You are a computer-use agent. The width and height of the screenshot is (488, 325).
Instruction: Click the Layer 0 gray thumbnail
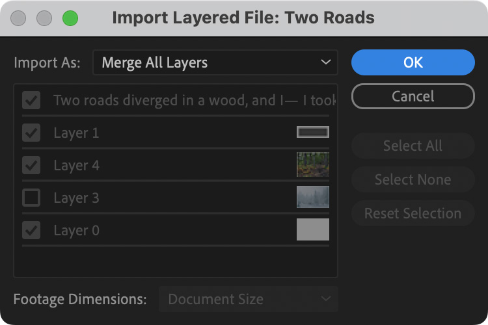[313, 230]
